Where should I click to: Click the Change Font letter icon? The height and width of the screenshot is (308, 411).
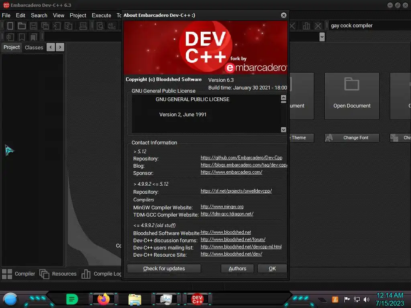tap(329, 138)
